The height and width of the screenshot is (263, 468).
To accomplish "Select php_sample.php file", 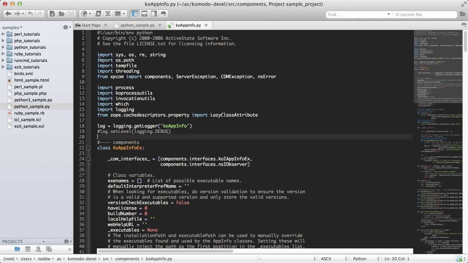I will (30, 93).
